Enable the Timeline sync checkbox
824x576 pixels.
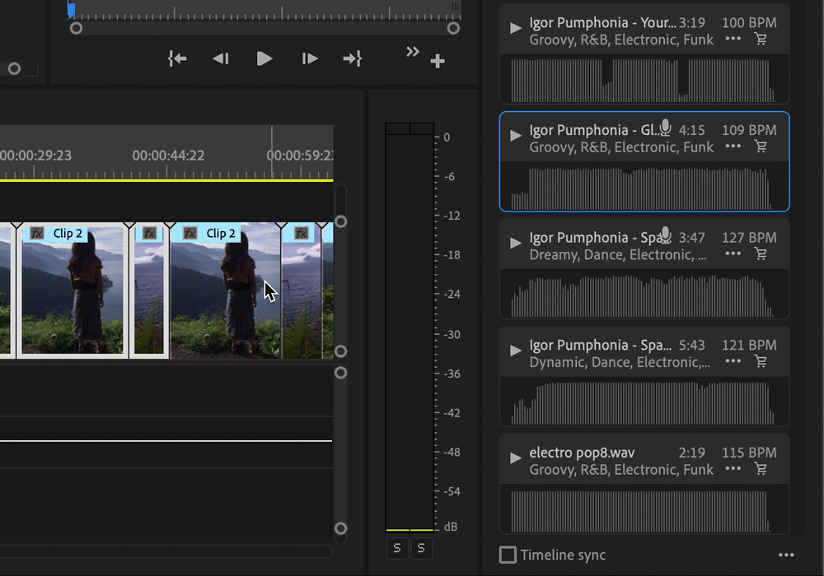pyautogui.click(x=508, y=555)
